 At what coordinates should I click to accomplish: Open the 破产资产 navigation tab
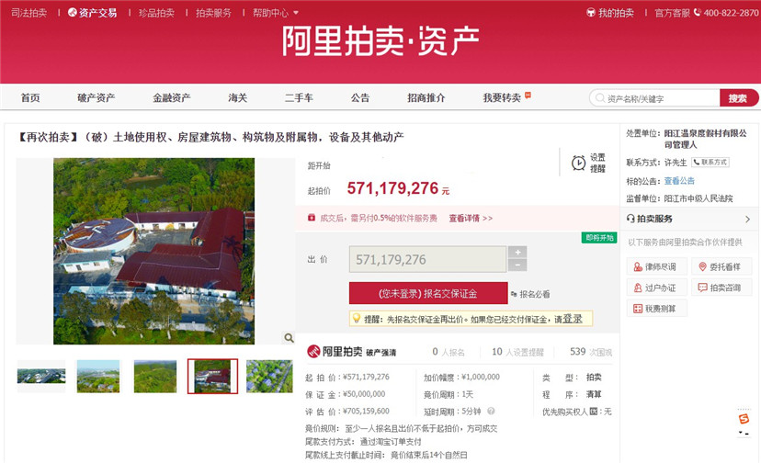coord(97,98)
